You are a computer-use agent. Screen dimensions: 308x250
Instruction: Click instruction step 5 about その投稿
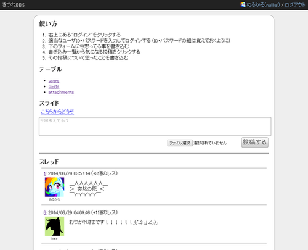88,58
